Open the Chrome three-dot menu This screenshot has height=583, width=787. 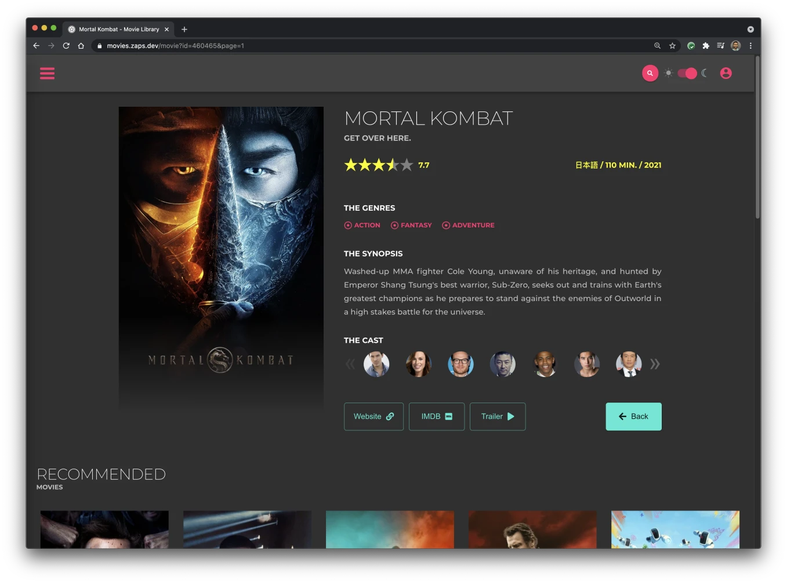pyautogui.click(x=750, y=46)
